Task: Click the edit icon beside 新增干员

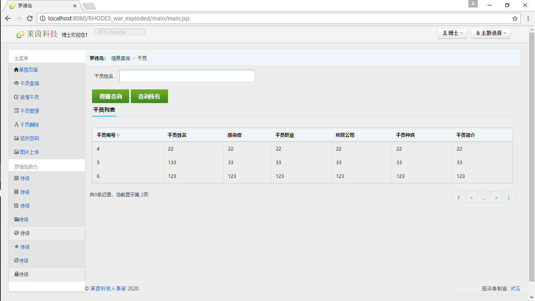Action: [16, 97]
